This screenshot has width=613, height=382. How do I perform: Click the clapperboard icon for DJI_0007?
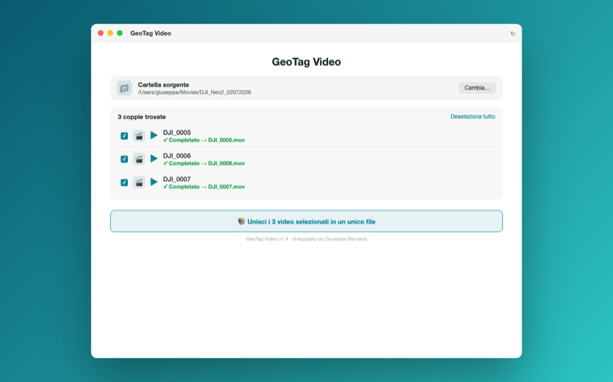pos(139,183)
